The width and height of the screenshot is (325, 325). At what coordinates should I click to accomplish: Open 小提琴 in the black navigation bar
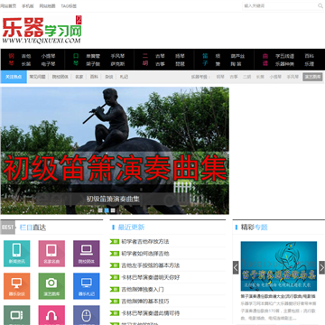pyautogui.click(x=48, y=56)
